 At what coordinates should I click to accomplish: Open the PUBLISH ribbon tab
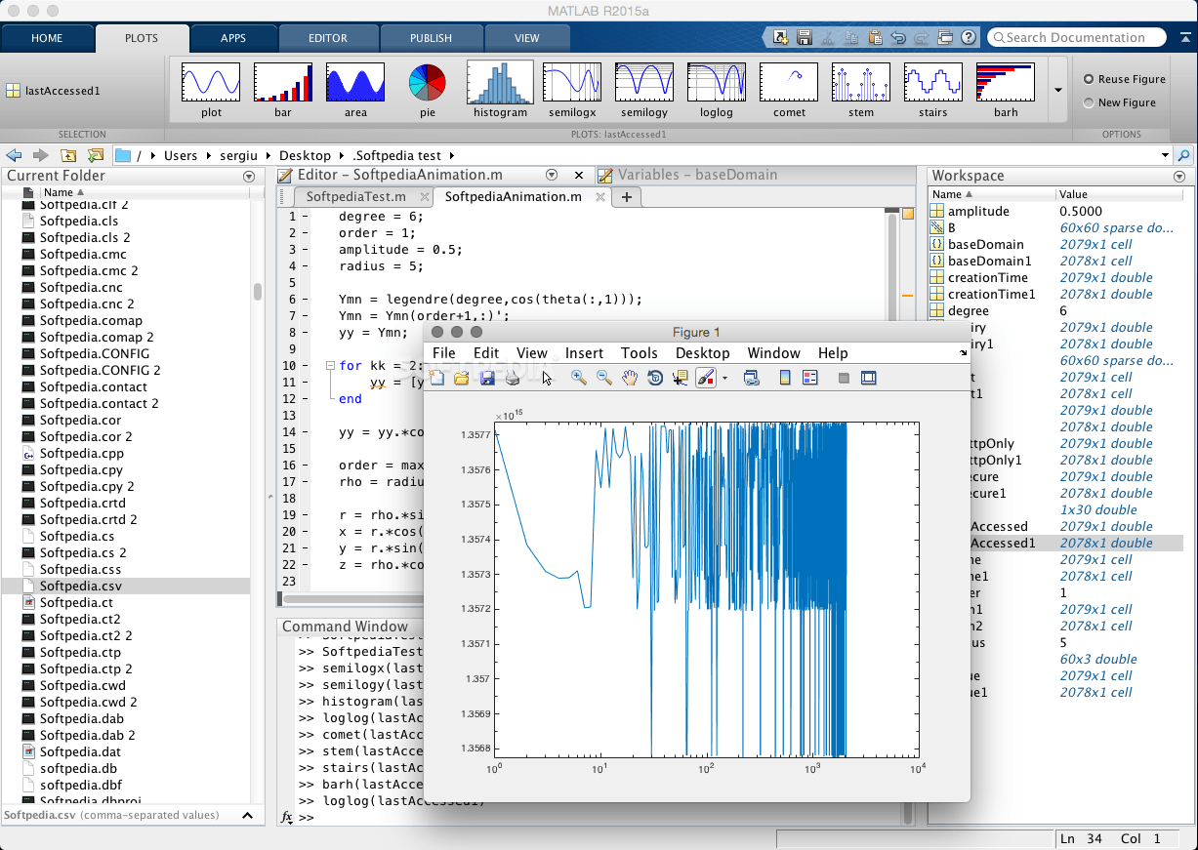(x=431, y=38)
